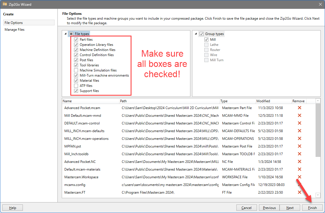Click the Mastercam Part File type cell
The image size is (325, 213).
pyautogui.click(x=237, y=108)
